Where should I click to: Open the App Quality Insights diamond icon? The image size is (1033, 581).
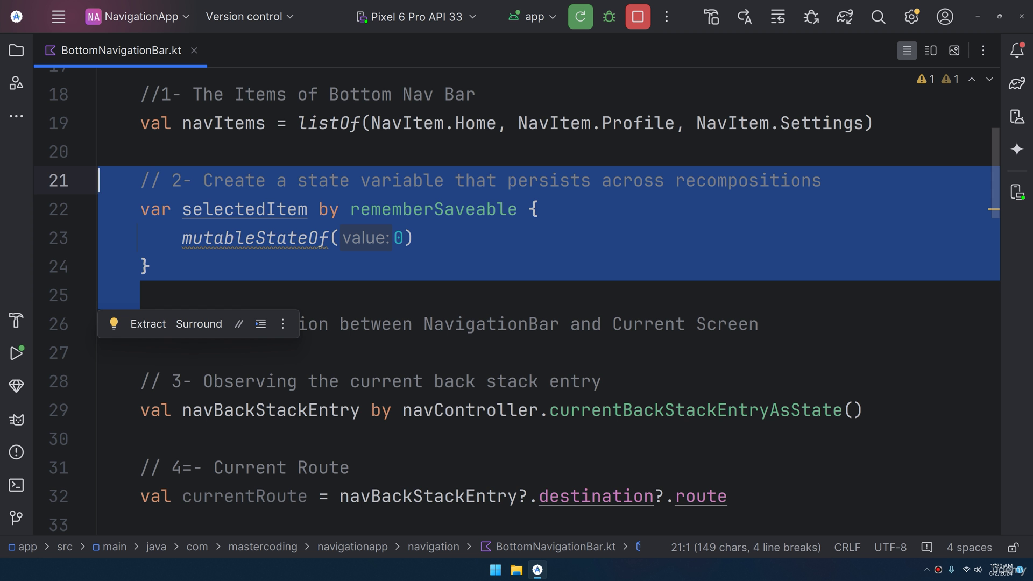click(x=16, y=386)
